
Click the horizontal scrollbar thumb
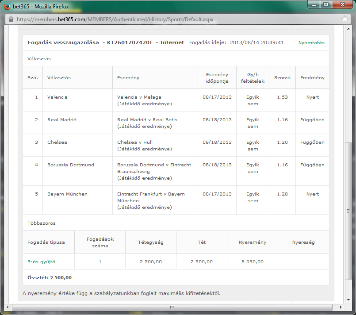(172, 307)
